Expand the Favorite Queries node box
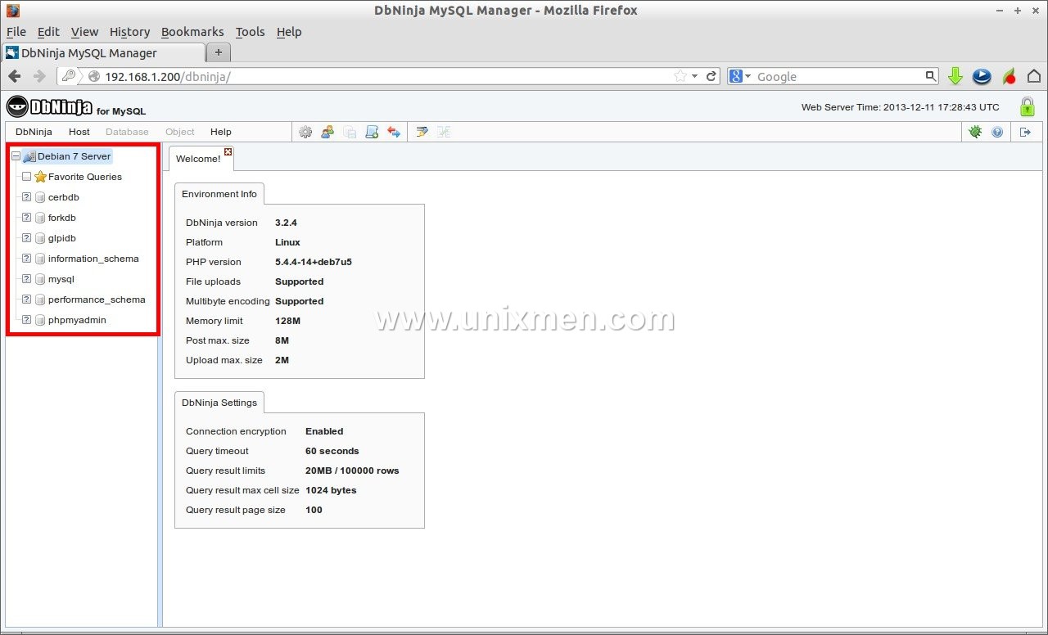 pos(26,177)
